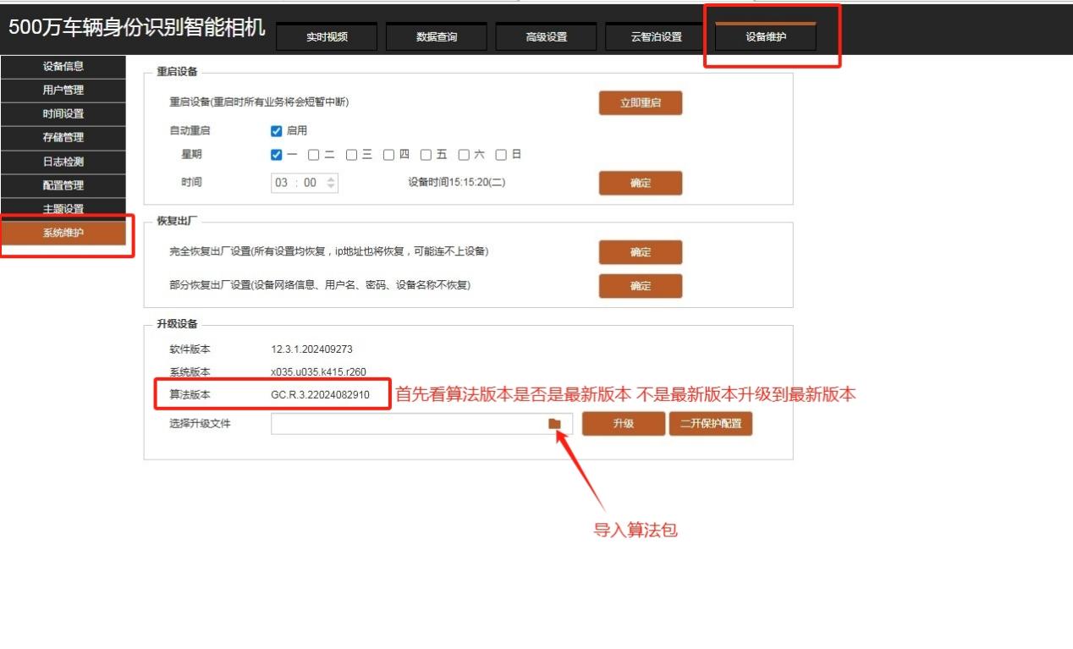This screenshot has width=1073, height=649.
Task: Check the Friday (五) weekday checkbox
Action: point(426,155)
